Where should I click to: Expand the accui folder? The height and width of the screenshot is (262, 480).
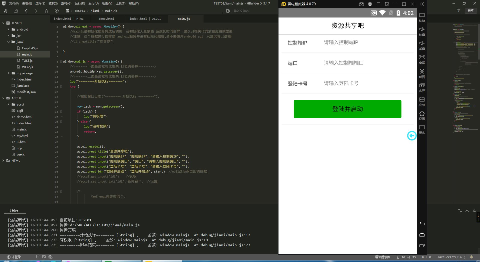(x=8, y=104)
